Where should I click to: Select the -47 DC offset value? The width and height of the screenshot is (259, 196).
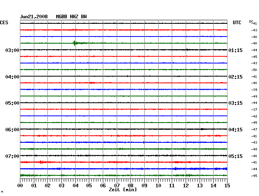point(254,129)
